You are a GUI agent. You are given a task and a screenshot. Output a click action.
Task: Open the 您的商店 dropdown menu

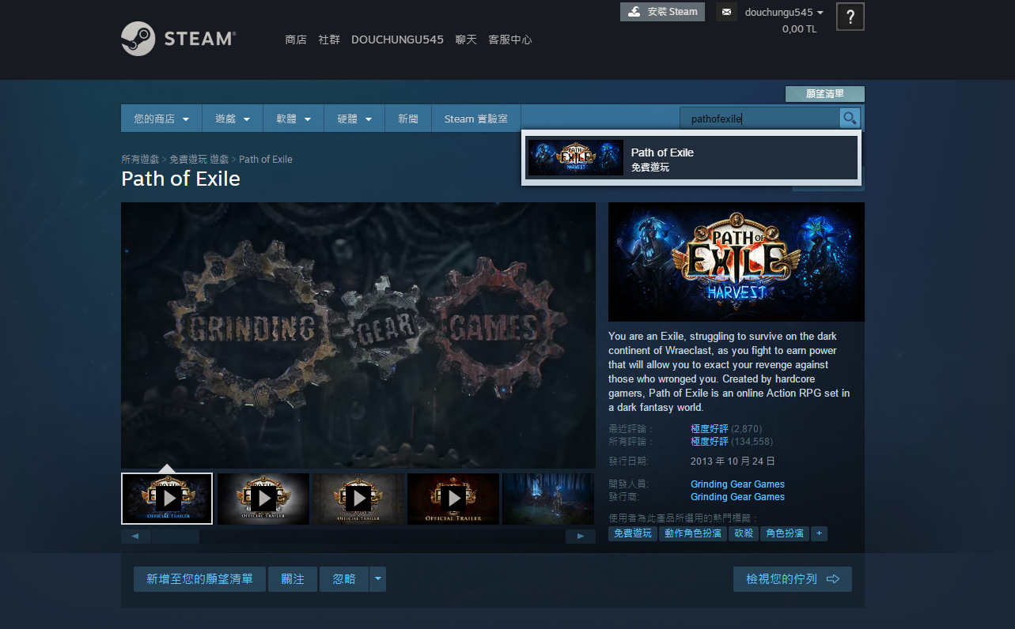point(161,119)
